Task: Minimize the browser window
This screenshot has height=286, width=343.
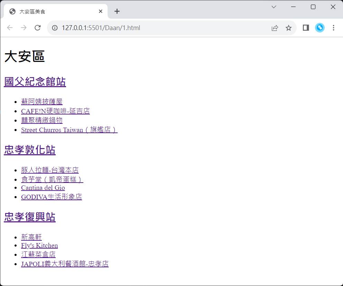Action: tap(293, 7)
